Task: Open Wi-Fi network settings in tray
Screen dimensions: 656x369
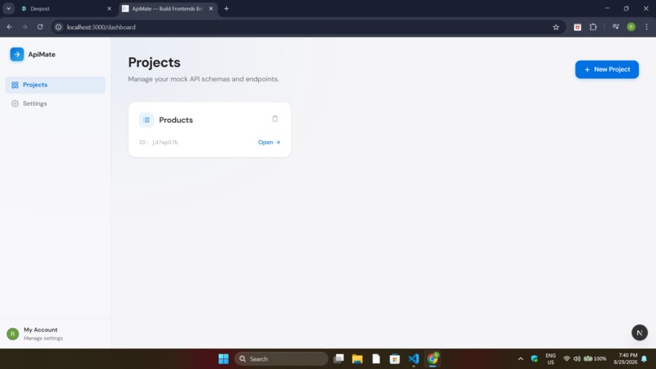Action: (x=566, y=359)
